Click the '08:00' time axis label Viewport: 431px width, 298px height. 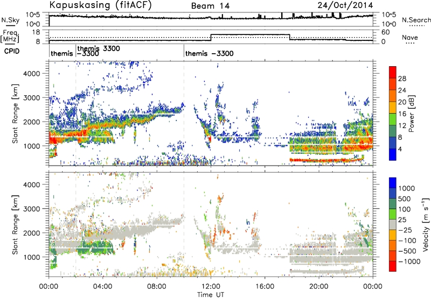pos(157,287)
